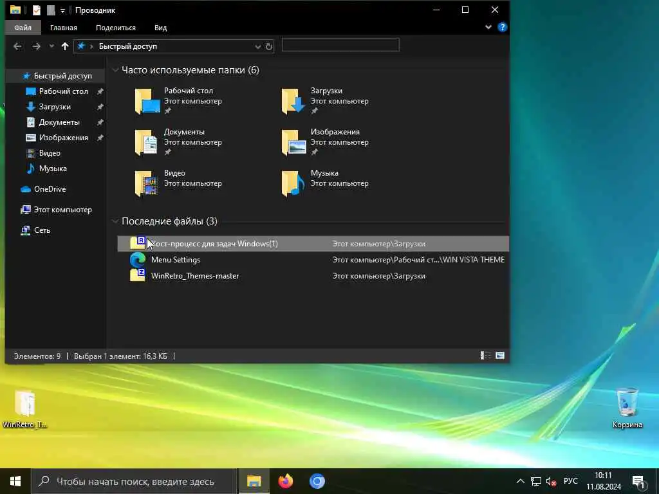Click the taskbar search box

pos(135,481)
